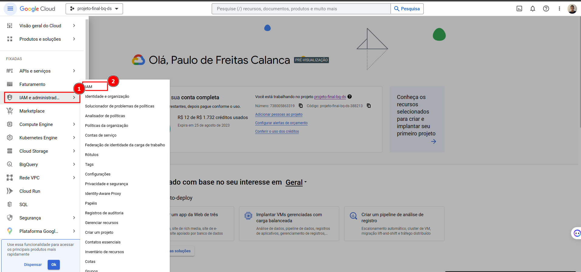Copy the project number
Image resolution: width=581 pixels, height=272 pixels.
pyautogui.click(x=301, y=106)
